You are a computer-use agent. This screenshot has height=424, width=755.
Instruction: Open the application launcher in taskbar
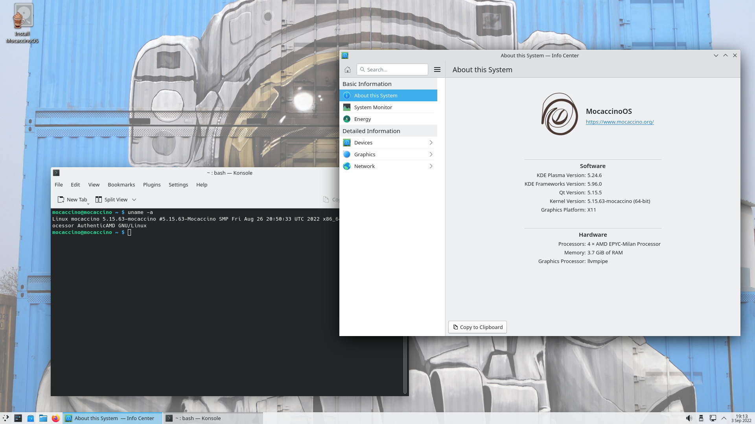coord(6,418)
